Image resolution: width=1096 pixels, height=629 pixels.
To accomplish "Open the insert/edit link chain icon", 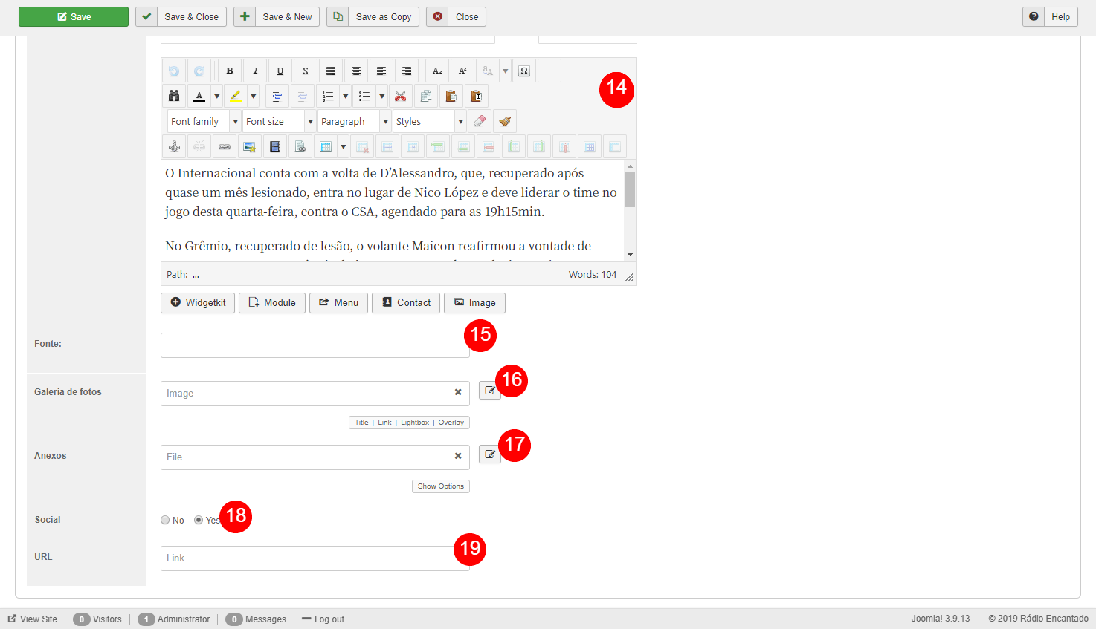I will (224, 147).
